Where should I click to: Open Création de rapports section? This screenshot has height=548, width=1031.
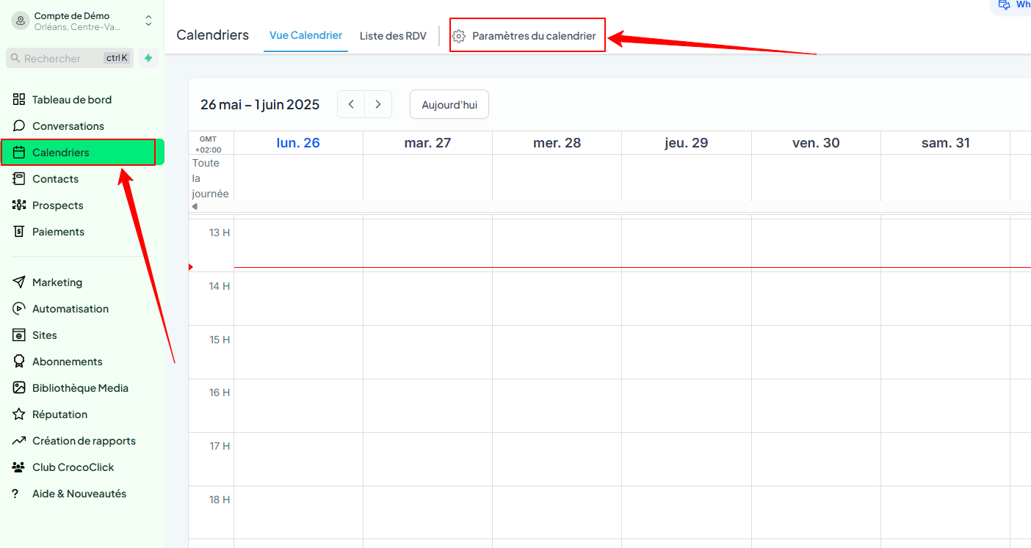pyautogui.click(x=82, y=441)
